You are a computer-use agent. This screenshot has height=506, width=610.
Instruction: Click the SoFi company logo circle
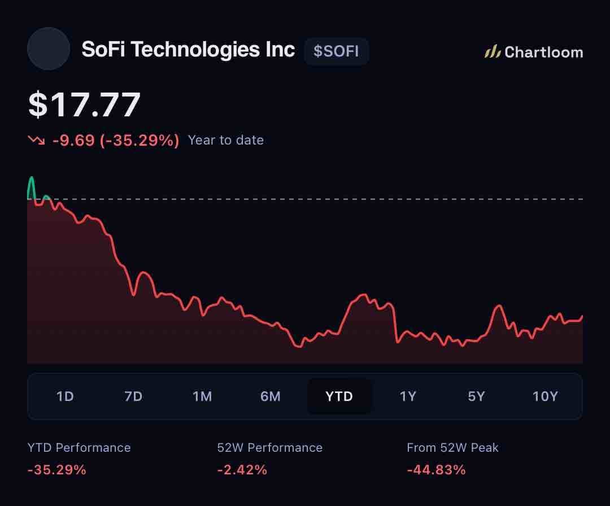pos(49,49)
